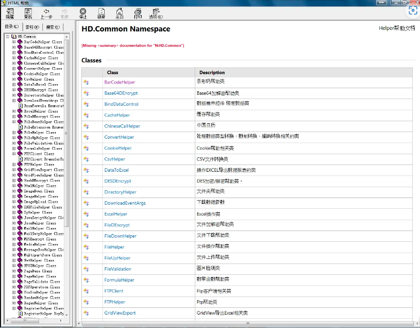Open the FTPClient class link
This screenshot has width=420, height=328.
114,291
